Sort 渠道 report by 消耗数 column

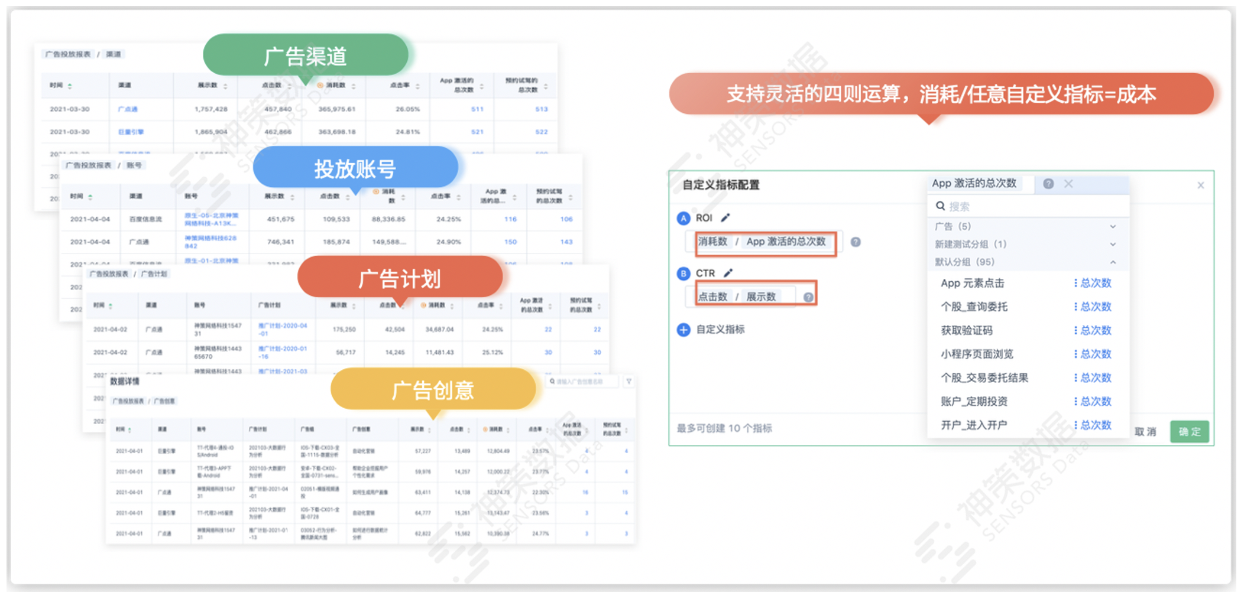(x=354, y=86)
